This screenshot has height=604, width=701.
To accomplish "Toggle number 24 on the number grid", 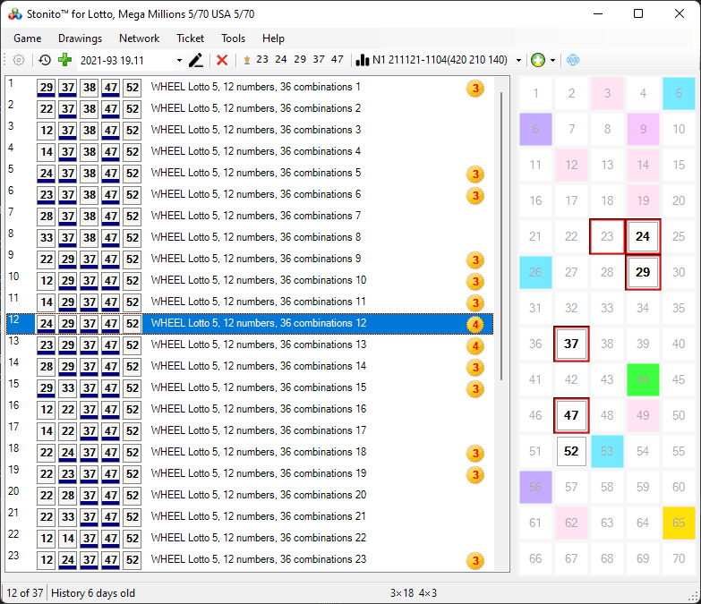I will pos(643,237).
